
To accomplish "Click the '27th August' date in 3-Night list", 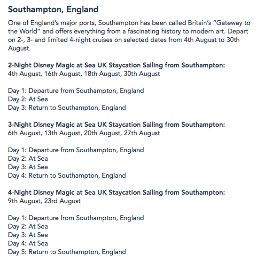I will [x=142, y=133].
